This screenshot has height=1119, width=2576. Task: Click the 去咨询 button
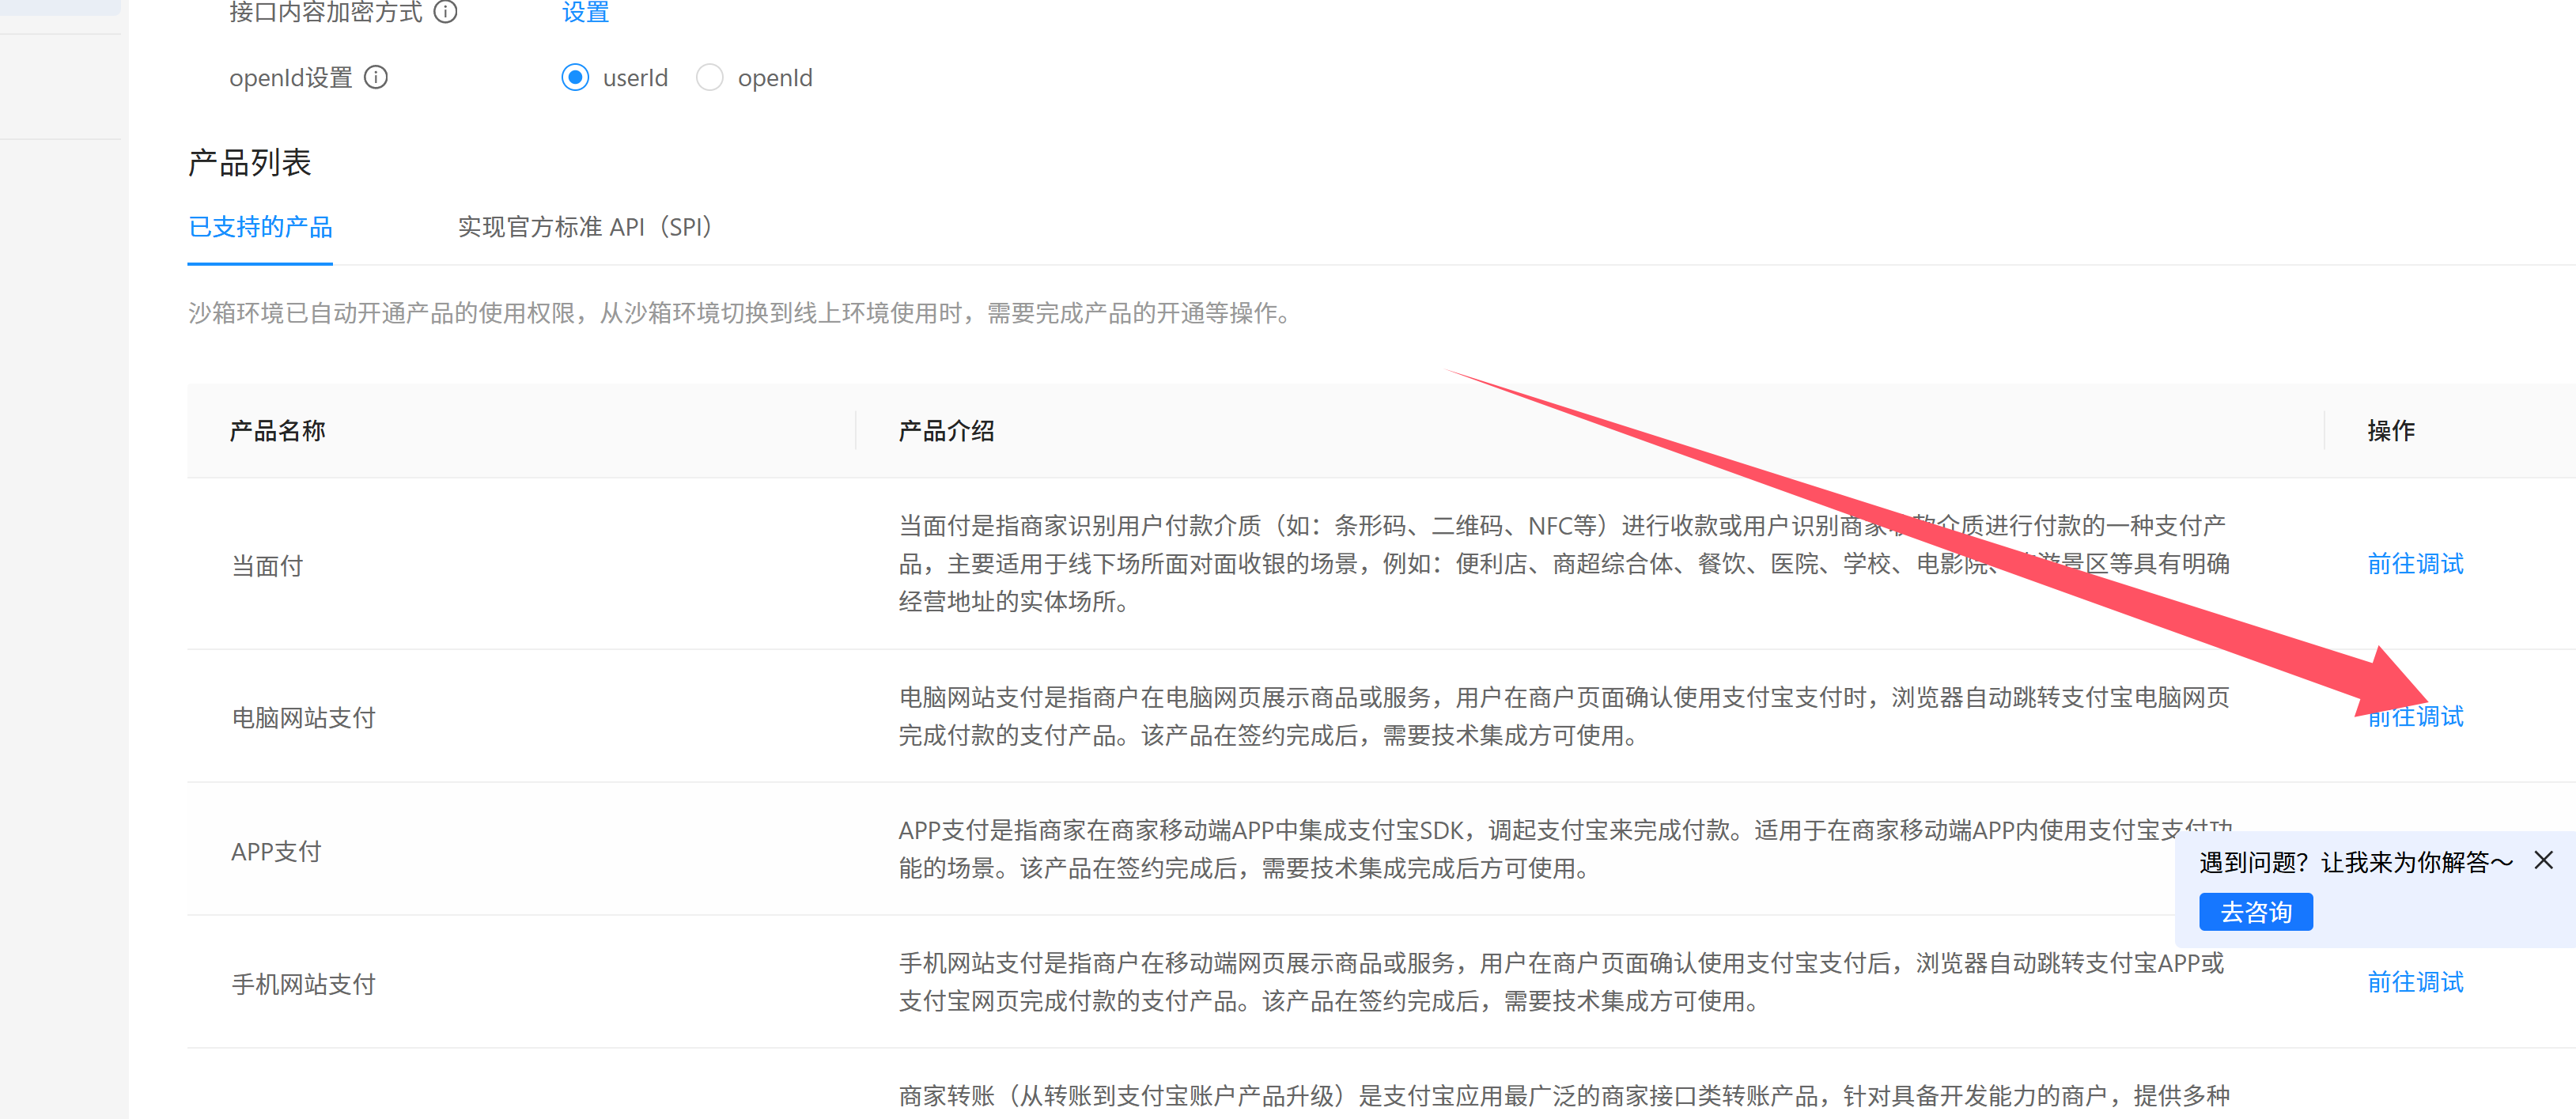coord(2255,912)
